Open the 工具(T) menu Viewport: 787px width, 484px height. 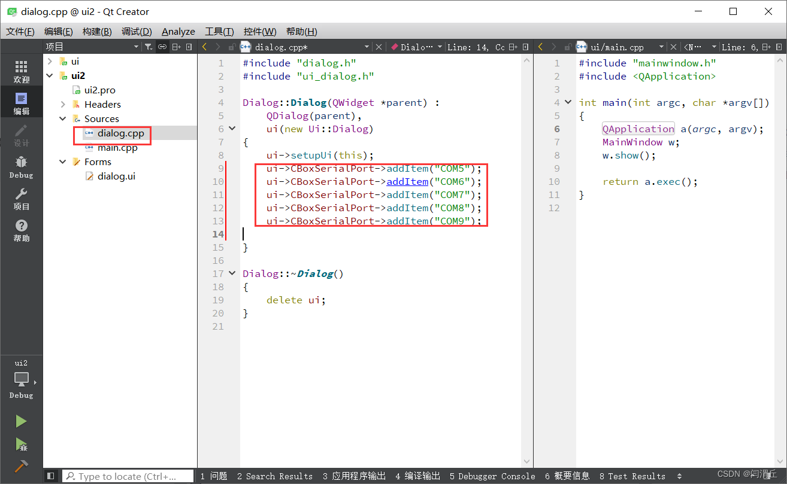tap(219, 32)
